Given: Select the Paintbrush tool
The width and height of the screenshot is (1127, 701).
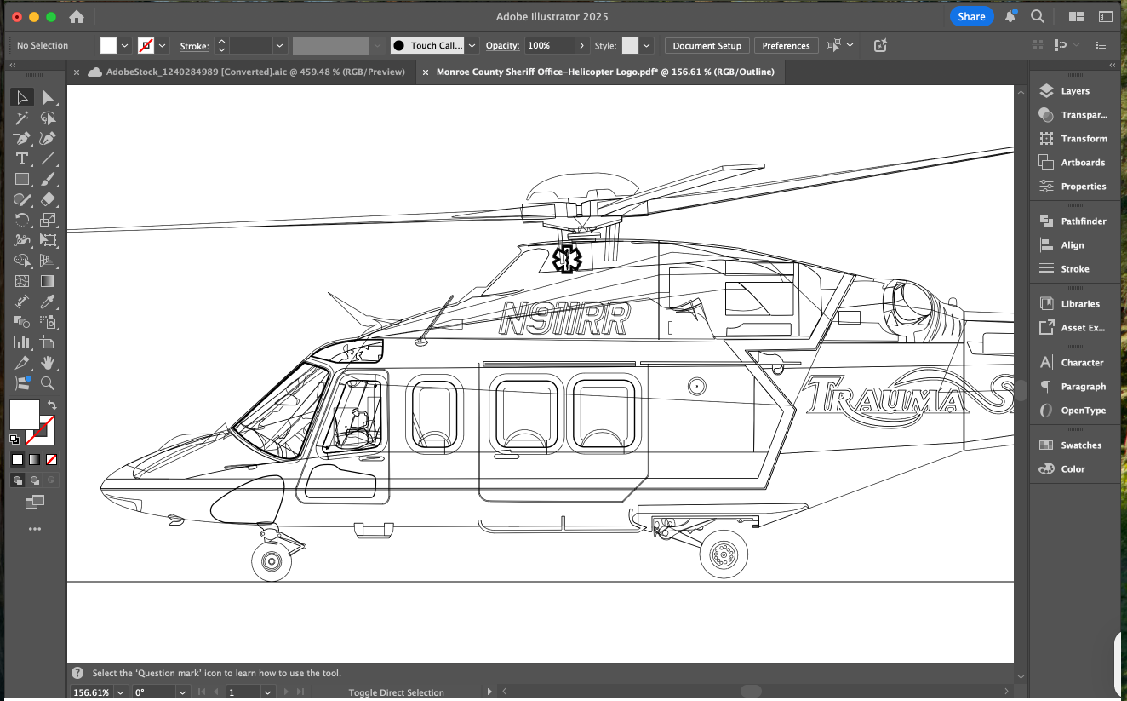Looking at the screenshot, I should tap(48, 180).
